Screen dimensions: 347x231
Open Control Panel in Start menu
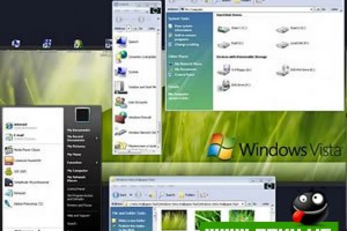click(x=76, y=189)
